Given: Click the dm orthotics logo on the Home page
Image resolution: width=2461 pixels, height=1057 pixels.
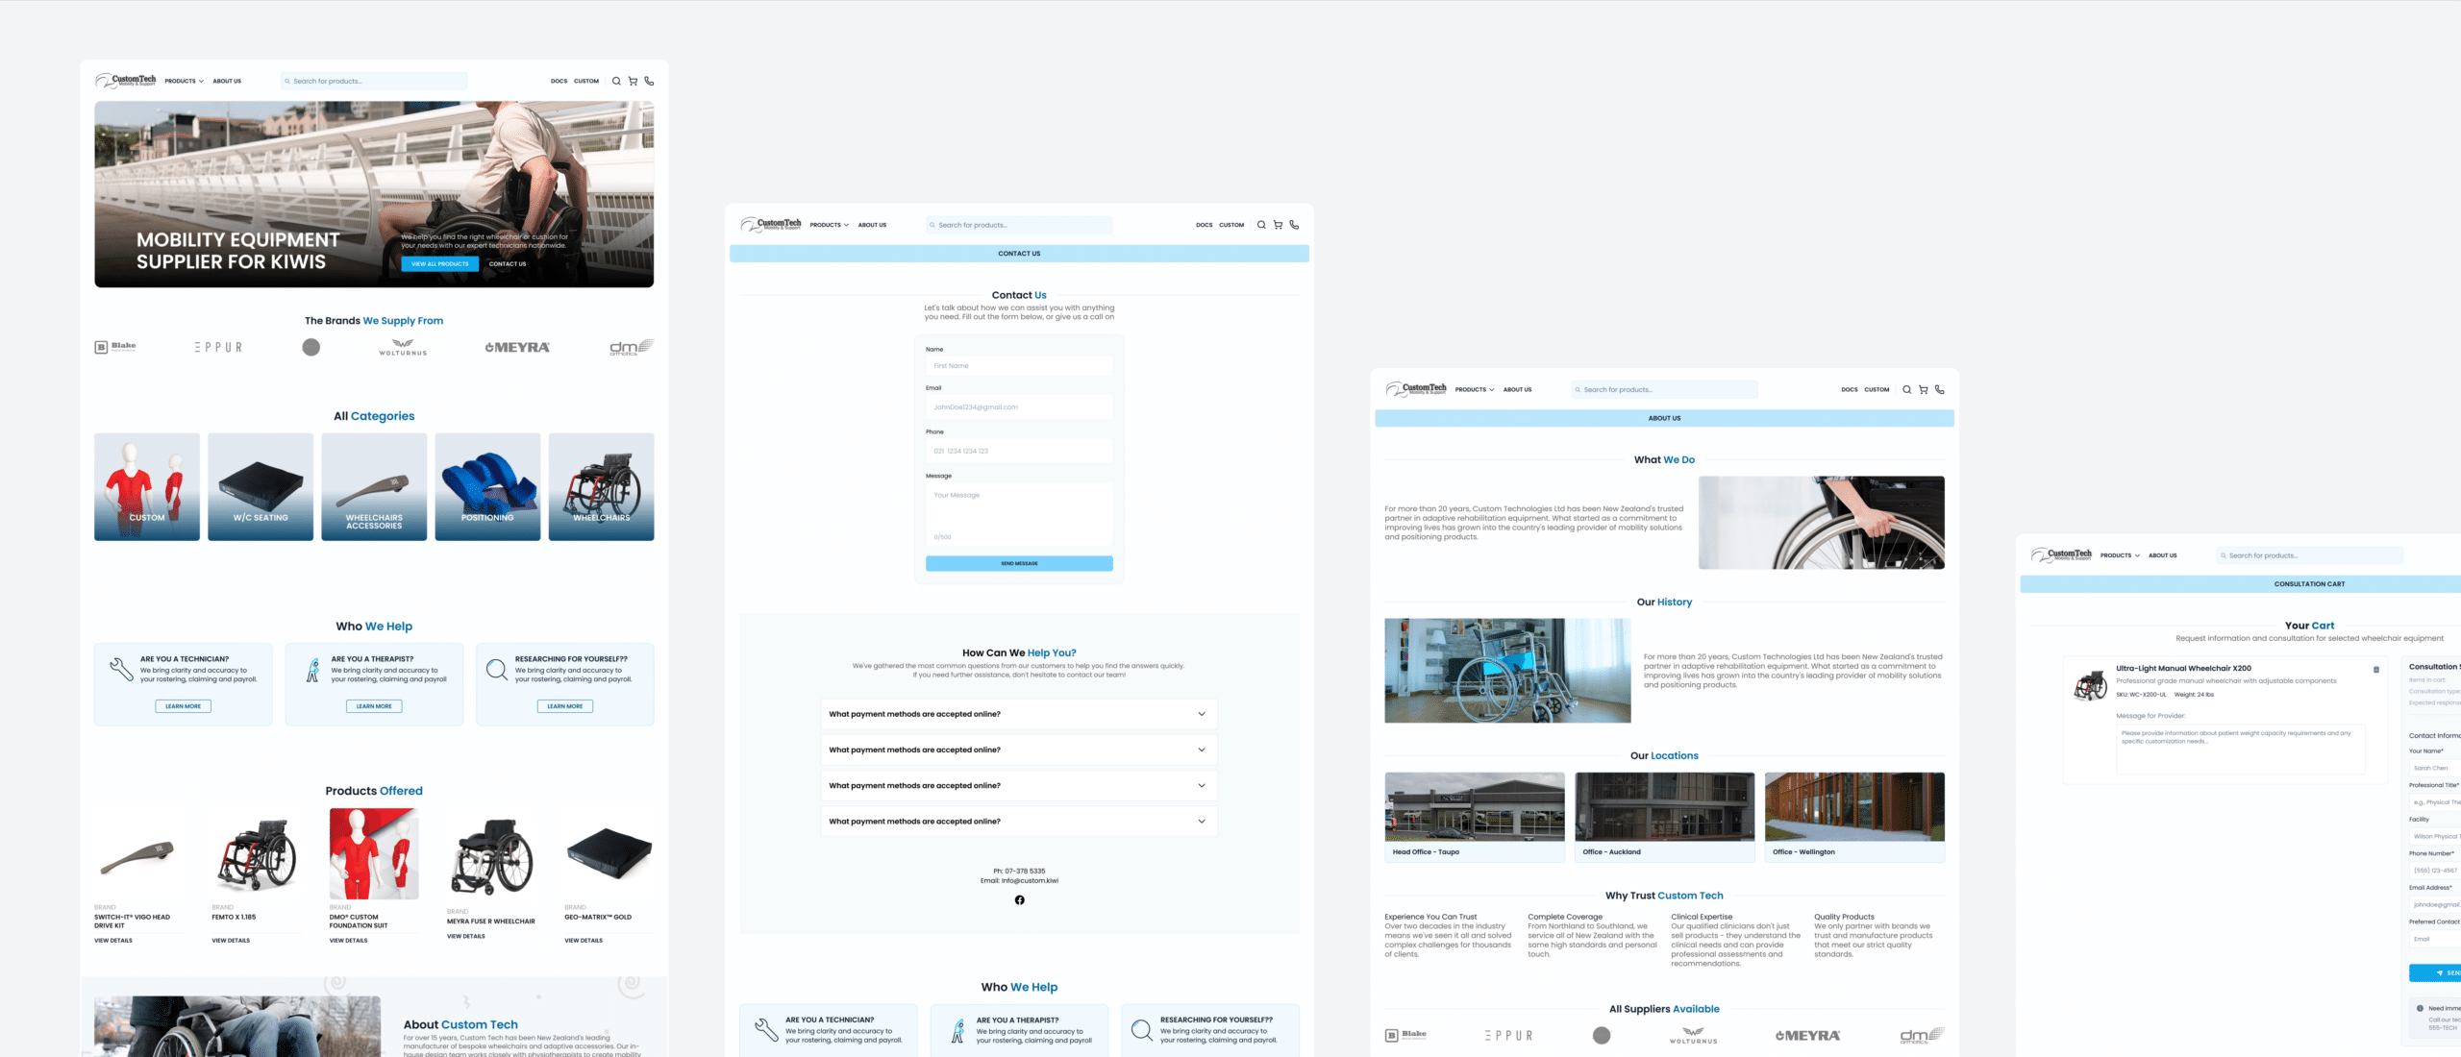Looking at the screenshot, I should 632,347.
